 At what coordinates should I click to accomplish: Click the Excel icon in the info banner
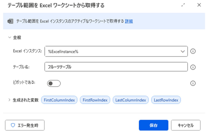(x=10, y=21)
